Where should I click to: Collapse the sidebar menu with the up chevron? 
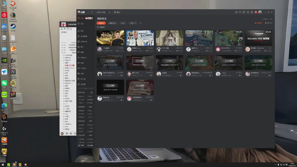pyautogui.click(x=85, y=88)
